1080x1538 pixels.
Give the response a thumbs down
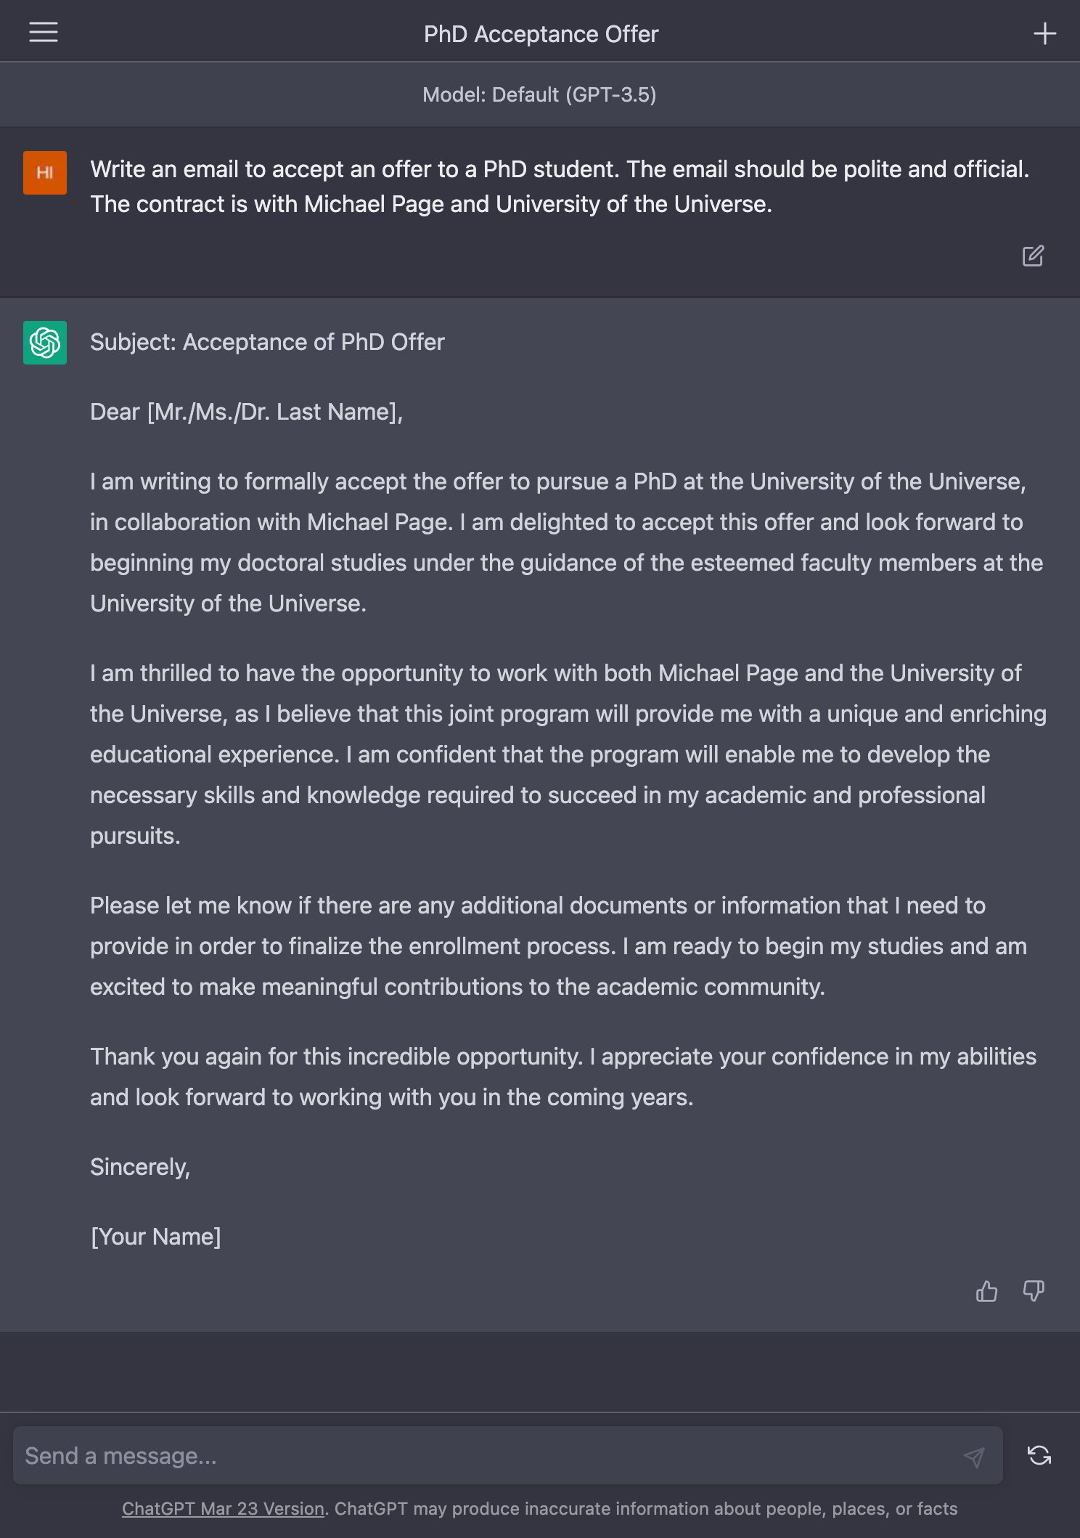coord(1033,1292)
